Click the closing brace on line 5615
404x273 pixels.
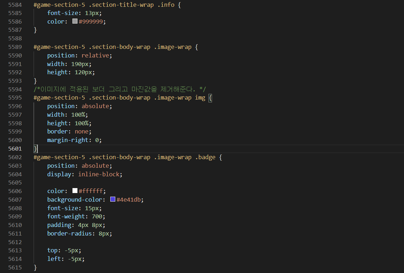[x=35, y=267]
